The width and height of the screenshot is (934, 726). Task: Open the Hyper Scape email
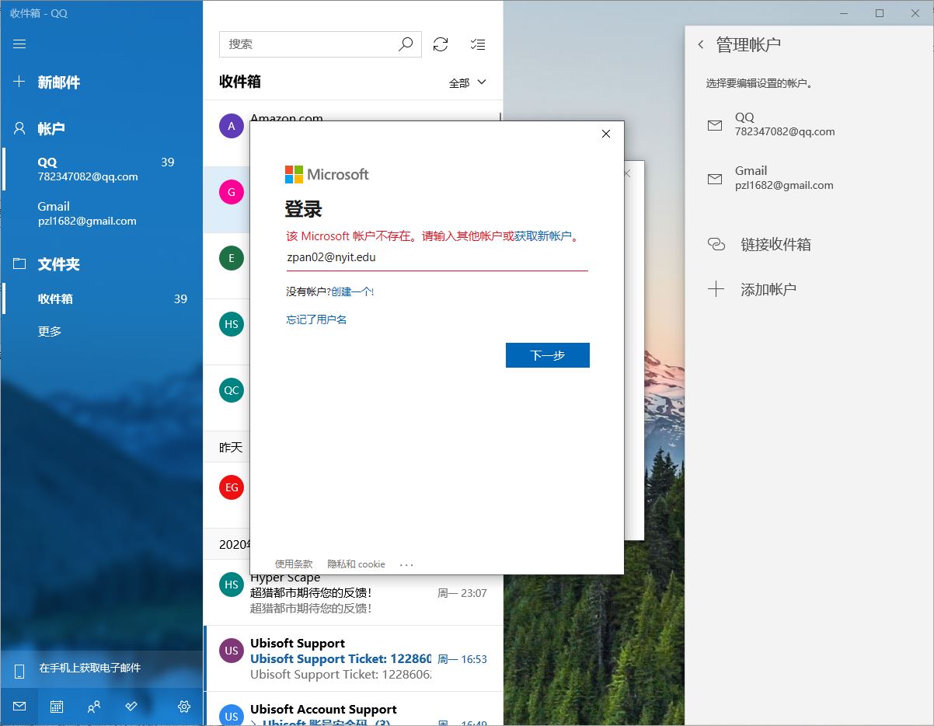(354, 593)
